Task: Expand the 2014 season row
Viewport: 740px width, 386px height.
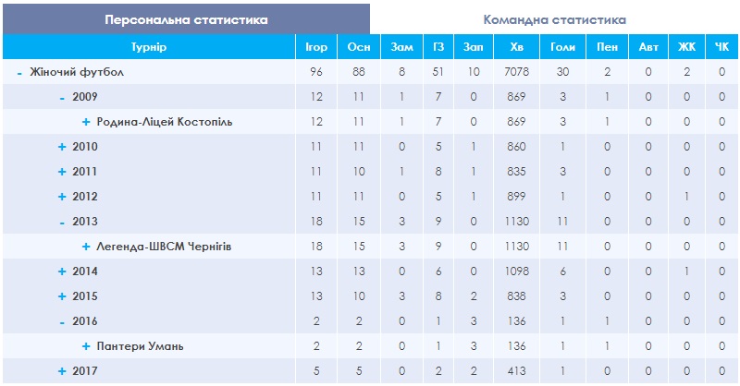Action: click(62, 271)
